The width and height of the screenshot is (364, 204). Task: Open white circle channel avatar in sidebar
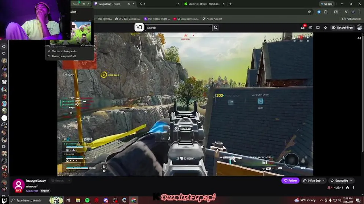4,118
